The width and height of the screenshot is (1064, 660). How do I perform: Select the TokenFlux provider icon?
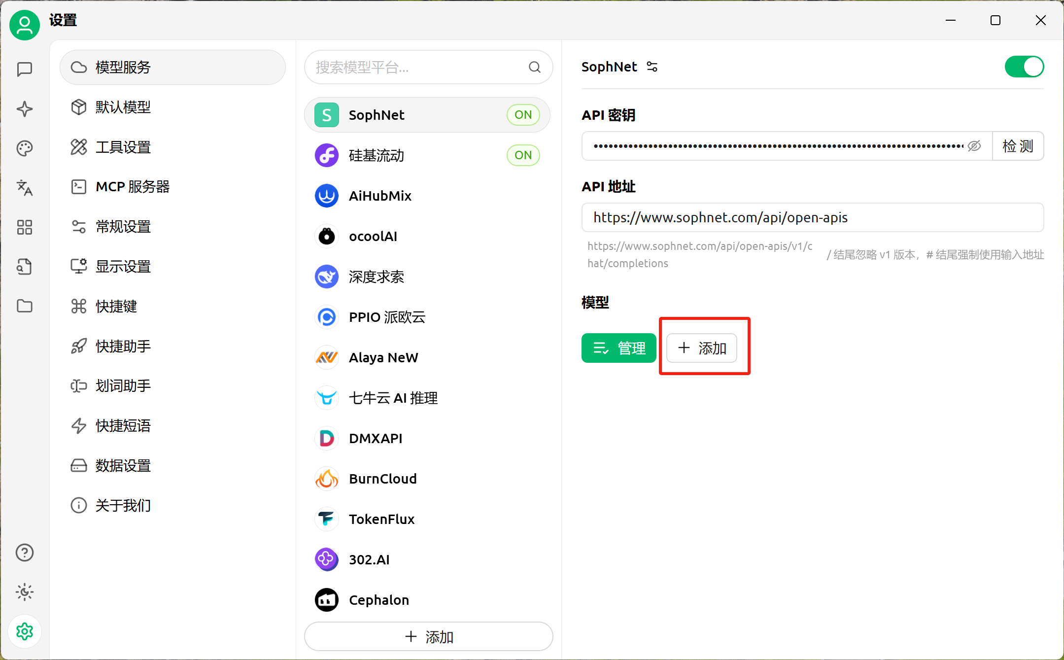(326, 519)
